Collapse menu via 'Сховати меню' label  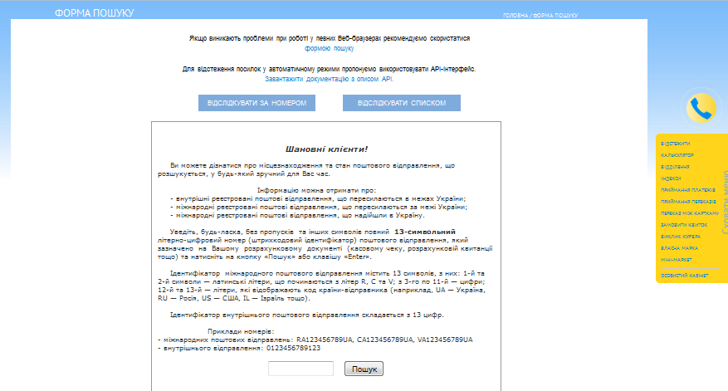[x=725, y=202]
